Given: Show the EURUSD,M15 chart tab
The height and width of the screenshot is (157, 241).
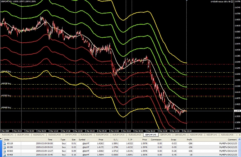Looking at the screenshot, I should point(135,135).
